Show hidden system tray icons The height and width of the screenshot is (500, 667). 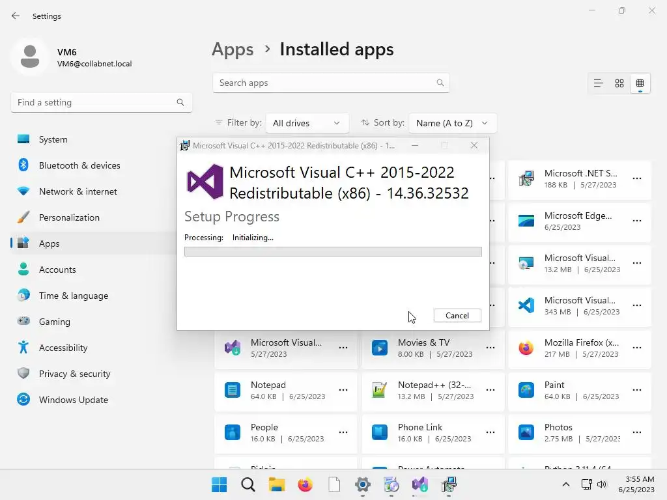click(x=566, y=484)
